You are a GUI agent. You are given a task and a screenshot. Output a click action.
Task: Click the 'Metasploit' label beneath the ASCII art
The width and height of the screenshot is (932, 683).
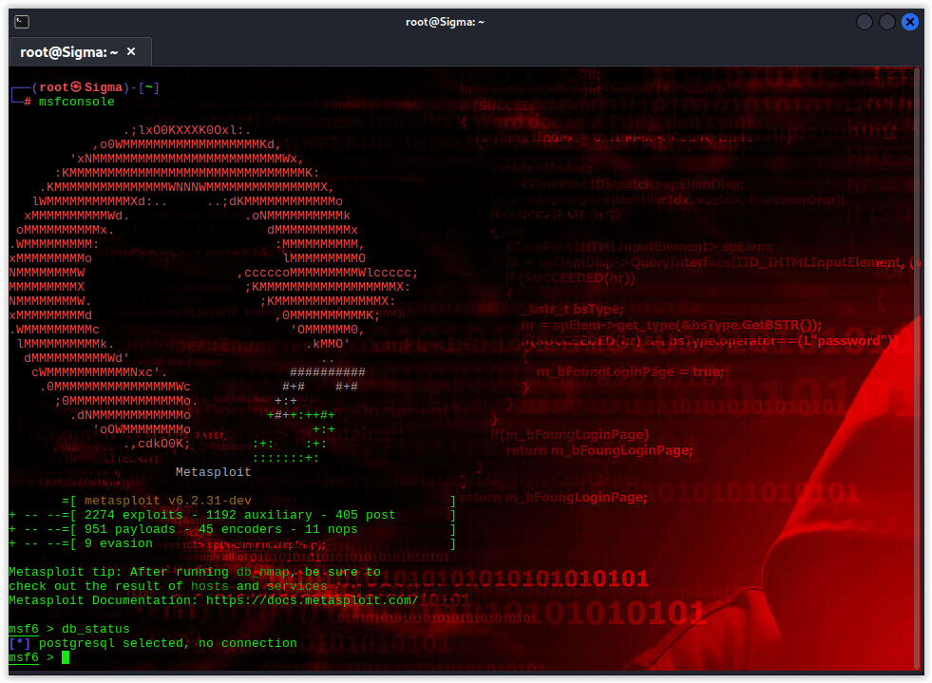point(213,471)
